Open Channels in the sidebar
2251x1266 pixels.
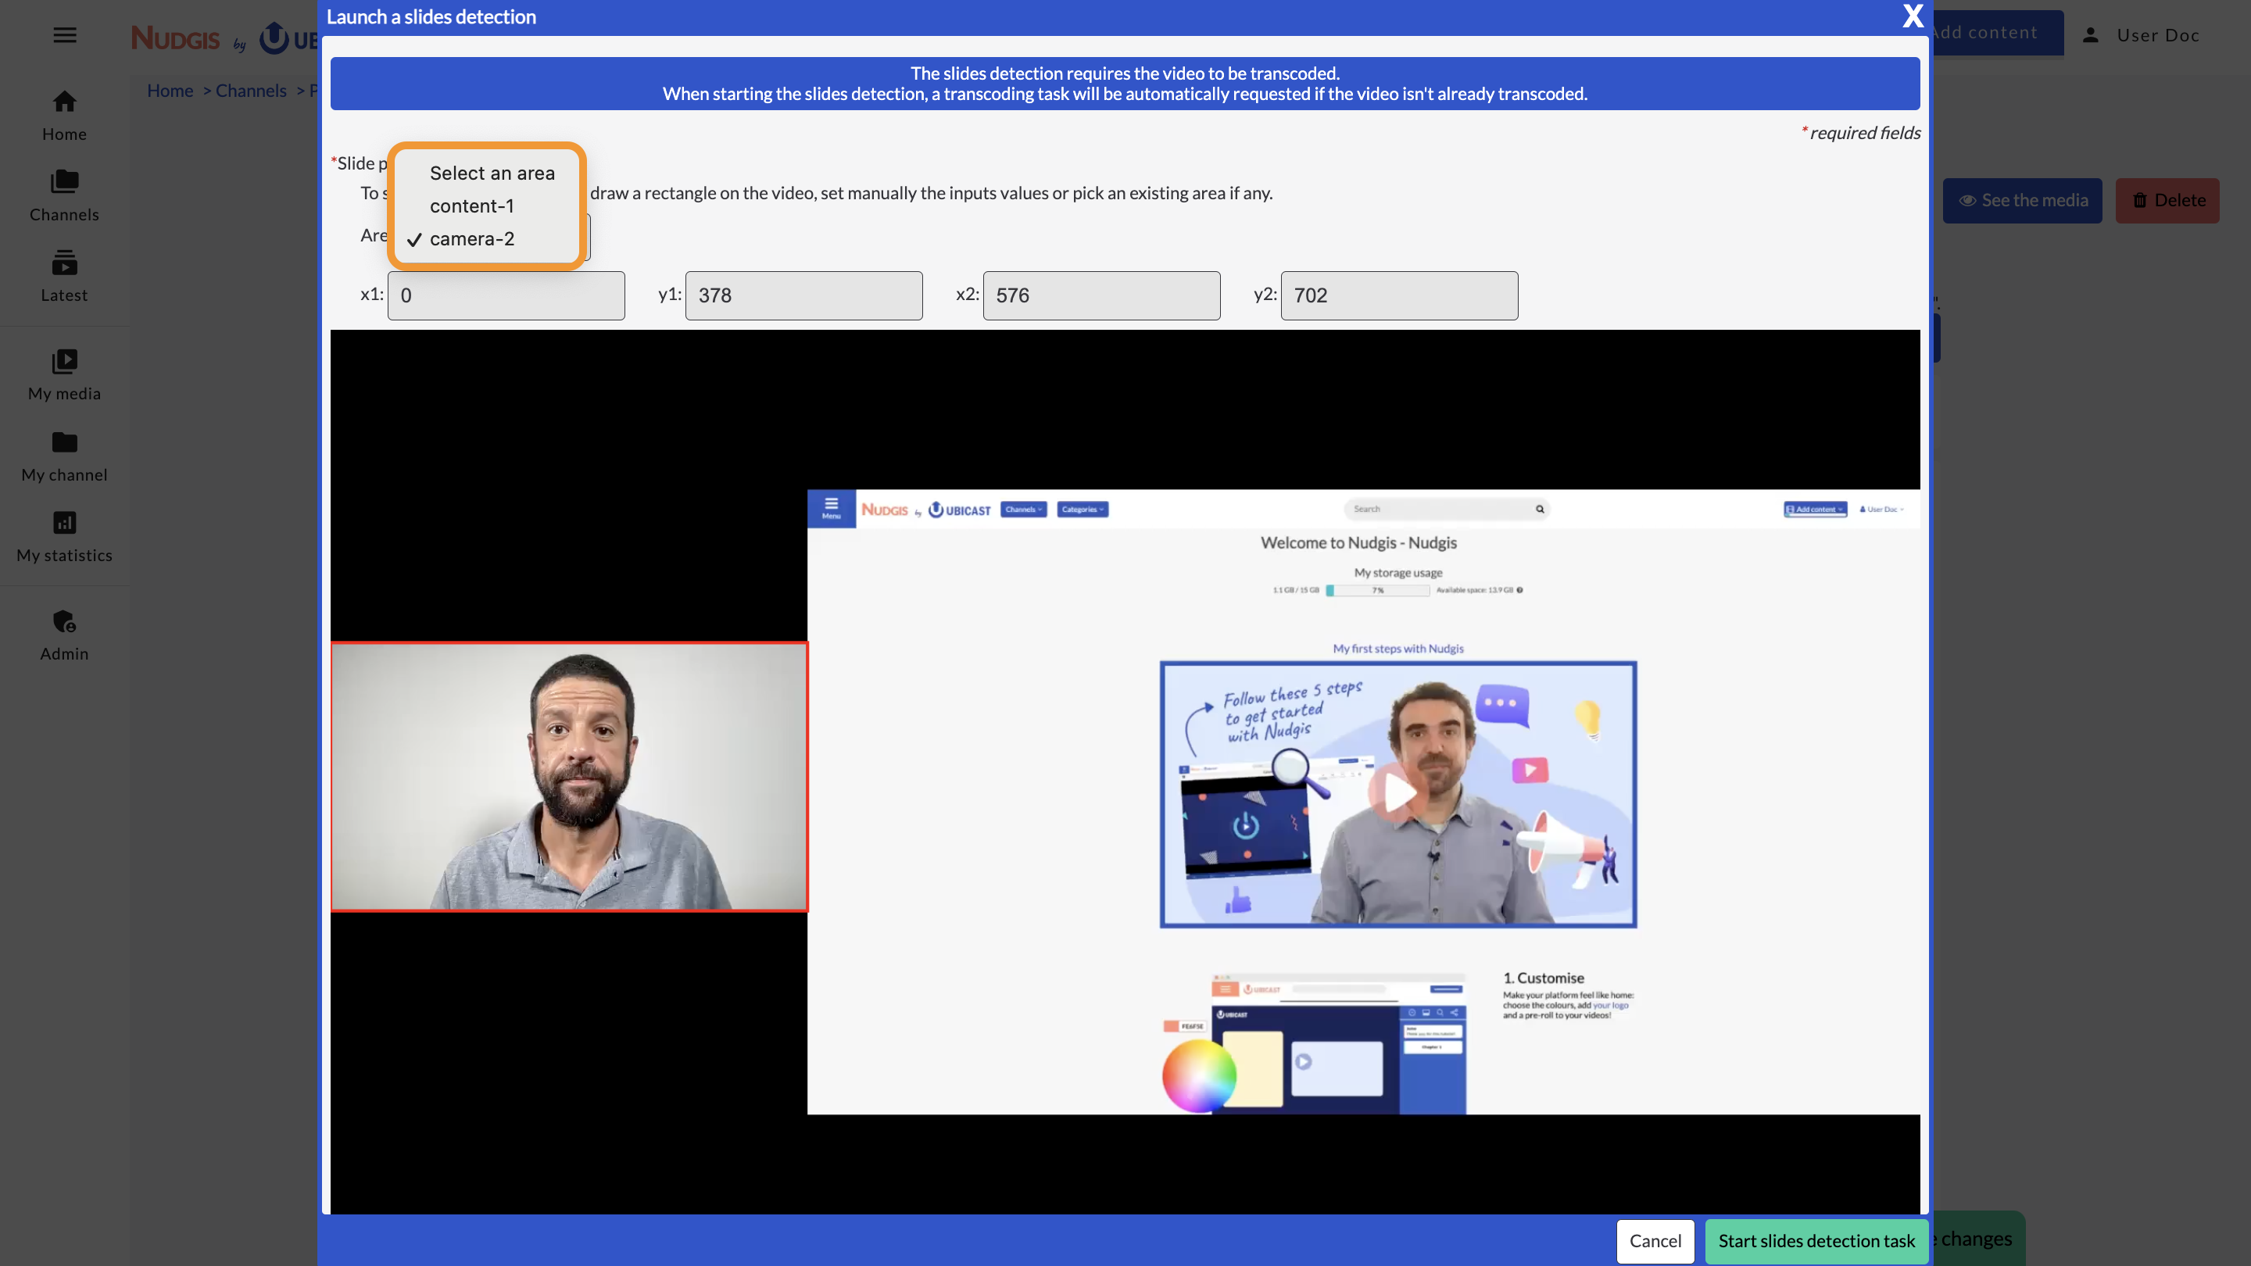[65, 195]
